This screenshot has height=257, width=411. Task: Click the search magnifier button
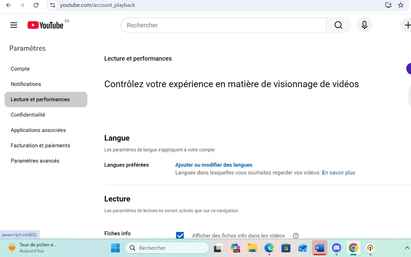(338, 25)
